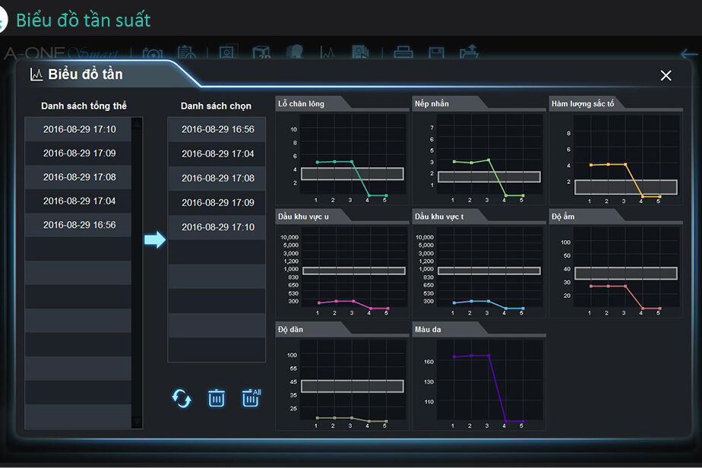Click the 3D box icon in toolbar
This screenshot has height=468, width=702.
point(261,53)
